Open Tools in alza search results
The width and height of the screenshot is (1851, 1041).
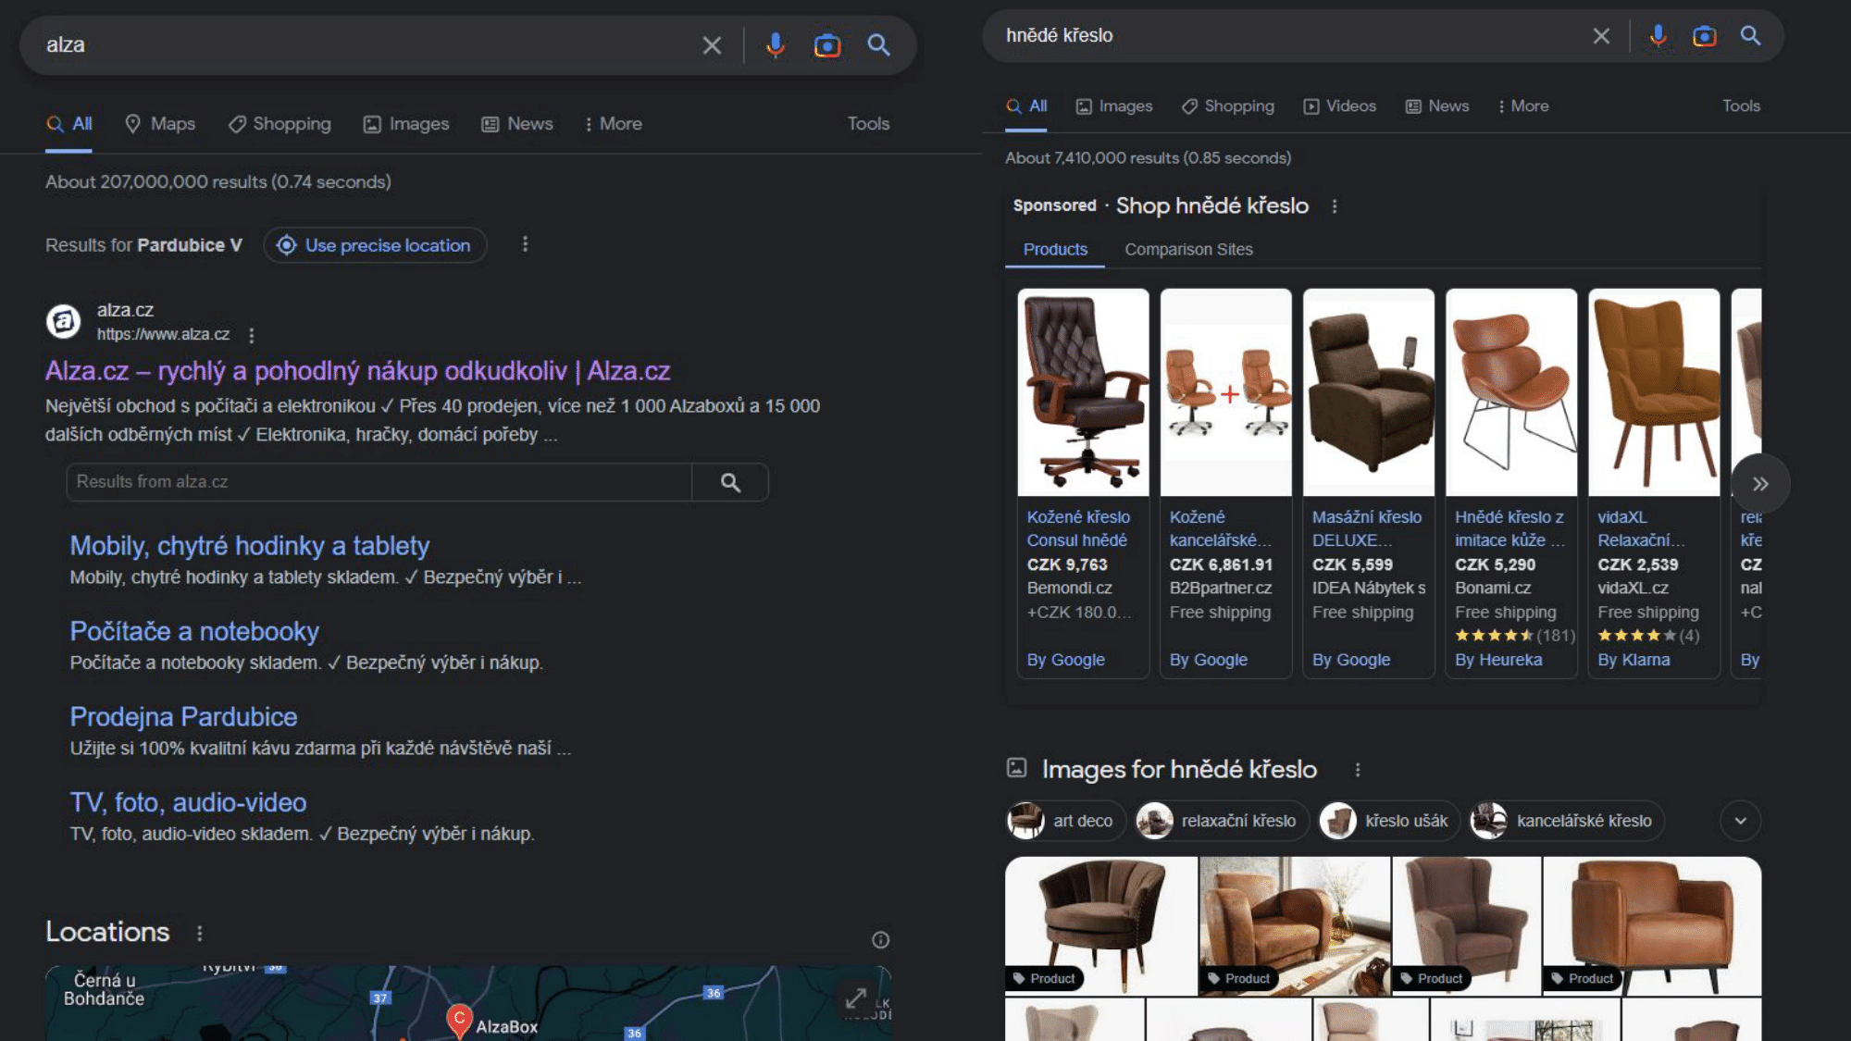[868, 124]
